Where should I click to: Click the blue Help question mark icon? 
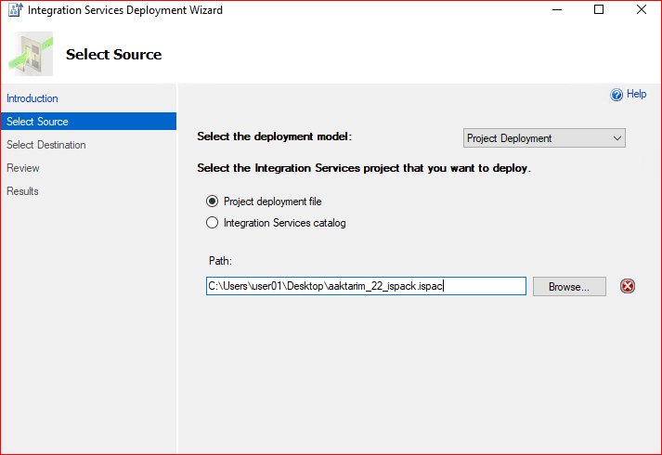click(x=617, y=95)
